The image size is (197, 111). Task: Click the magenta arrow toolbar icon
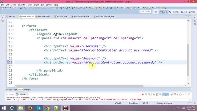pyautogui.click(x=166, y=8)
